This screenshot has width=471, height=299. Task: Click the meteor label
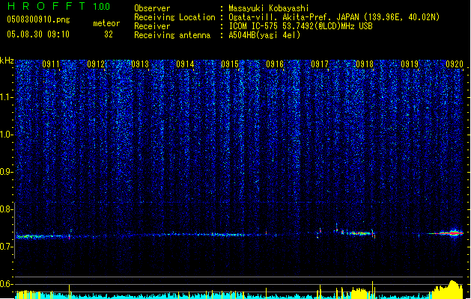click(x=106, y=23)
